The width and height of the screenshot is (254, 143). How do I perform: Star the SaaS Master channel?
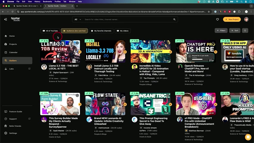[x=51, y=131]
